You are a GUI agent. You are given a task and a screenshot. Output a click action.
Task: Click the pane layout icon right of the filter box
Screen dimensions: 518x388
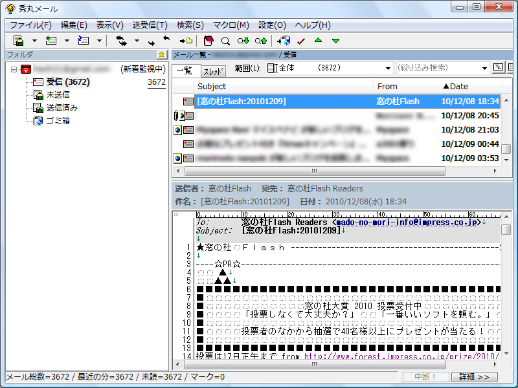(498, 67)
